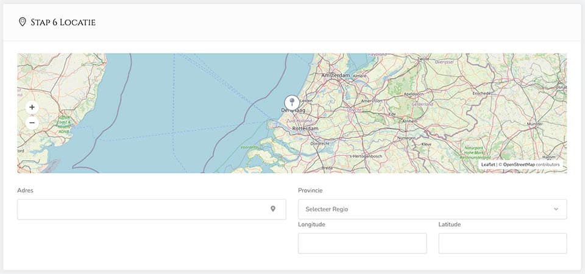Click the Münster label on the map
The width and height of the screenshot is (585, 274).
point(534,124)
